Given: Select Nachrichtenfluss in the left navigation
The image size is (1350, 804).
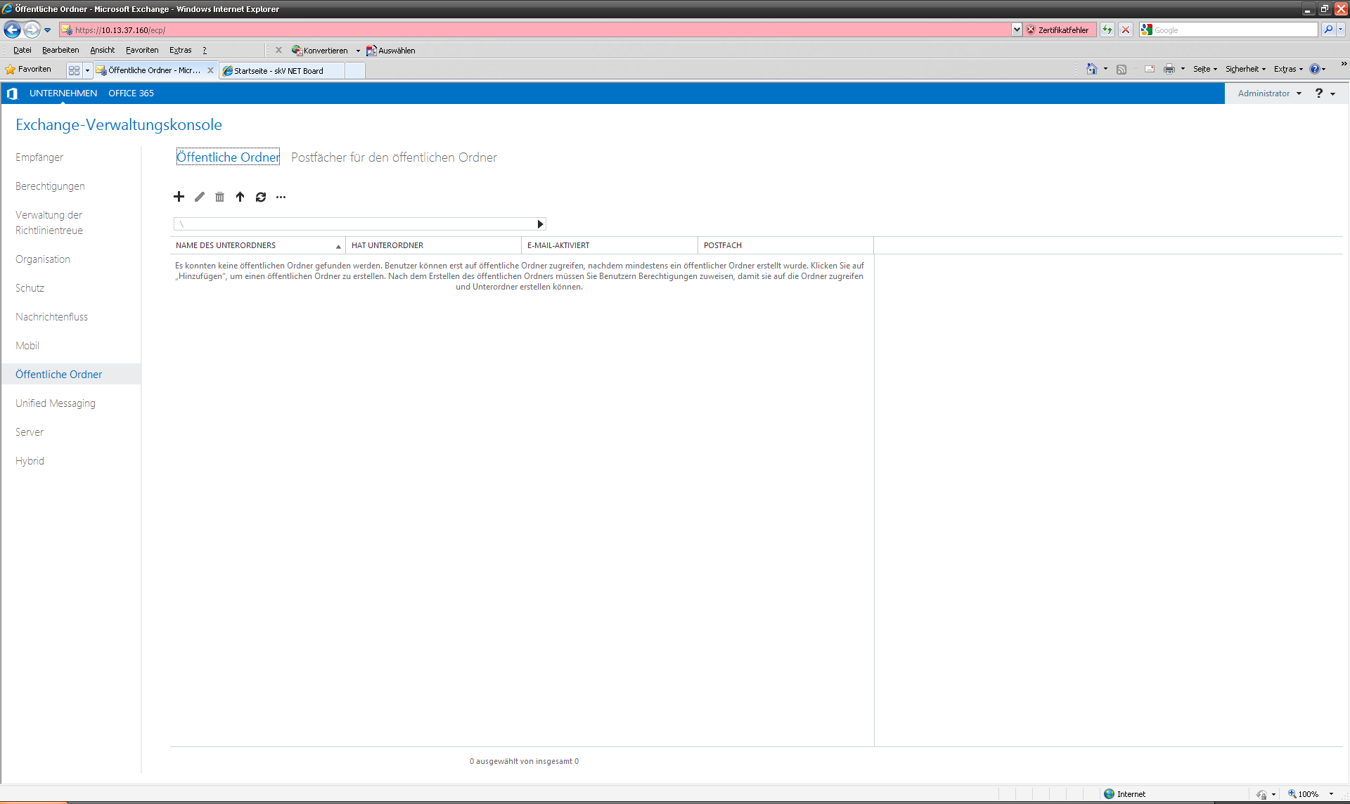Looking at the screenshot, I should (x=51, y=317).
